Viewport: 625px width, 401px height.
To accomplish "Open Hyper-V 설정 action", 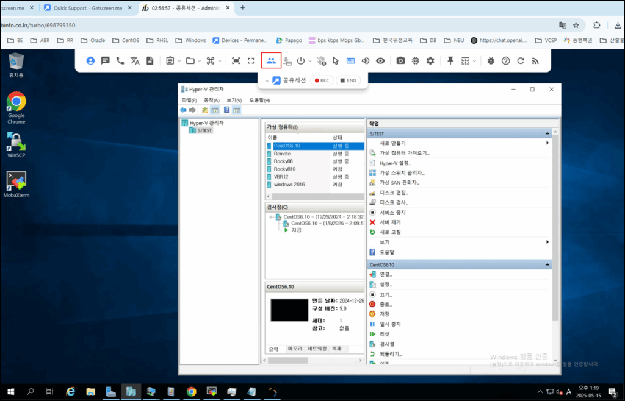I will pos(395,163).
